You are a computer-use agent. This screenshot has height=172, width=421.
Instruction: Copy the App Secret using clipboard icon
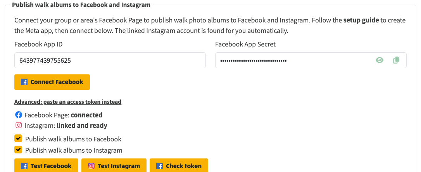(396, 60)
